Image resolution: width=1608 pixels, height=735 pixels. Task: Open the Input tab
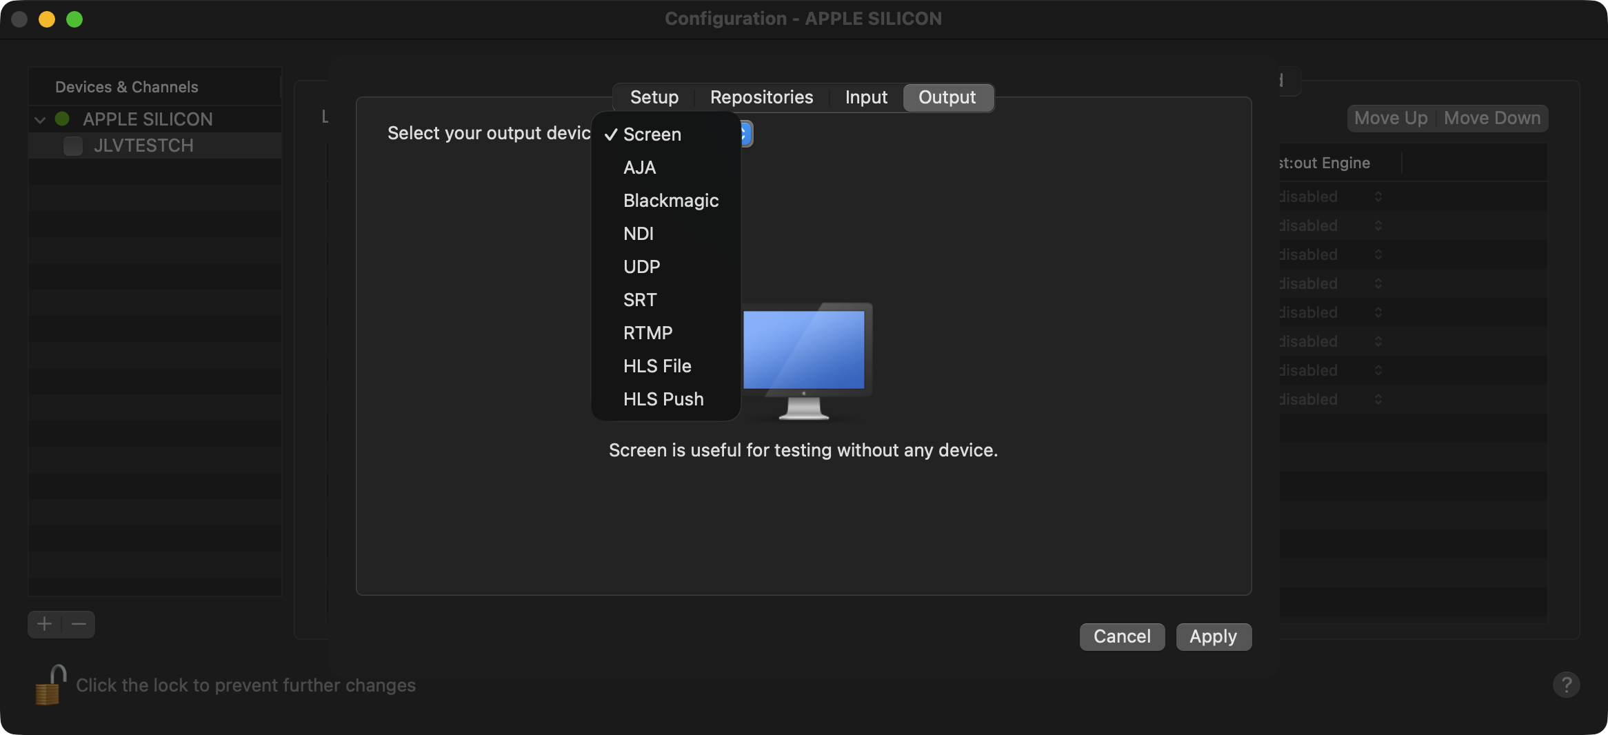[866, 97]
